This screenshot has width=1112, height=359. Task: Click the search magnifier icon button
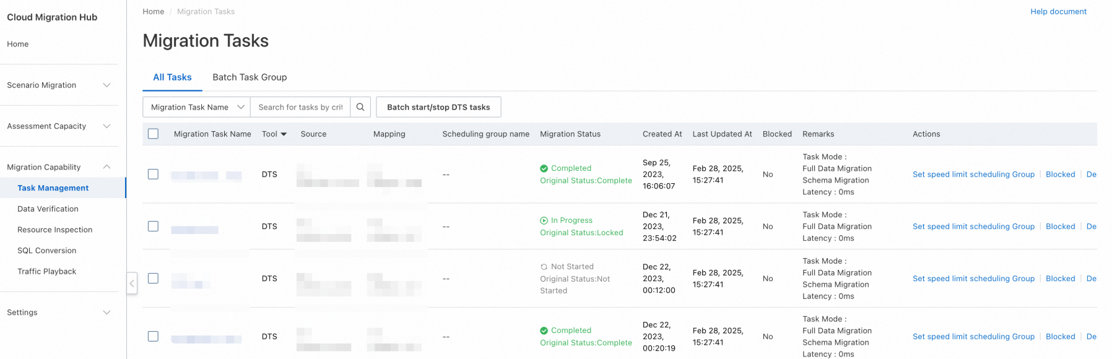(360, 107)
